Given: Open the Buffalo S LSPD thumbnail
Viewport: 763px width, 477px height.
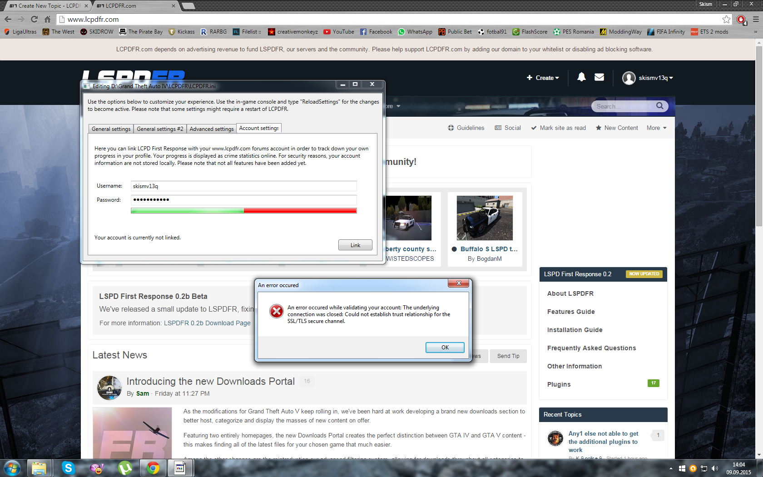Looking at the screenshot, I should point(485,218).
